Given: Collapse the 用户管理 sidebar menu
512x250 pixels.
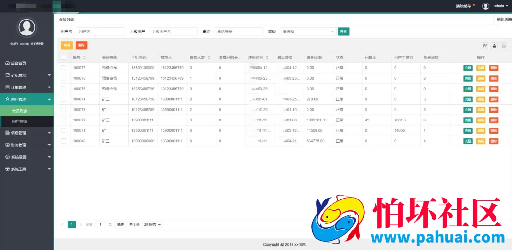Looking at the screenshot, I should (27, 99).
